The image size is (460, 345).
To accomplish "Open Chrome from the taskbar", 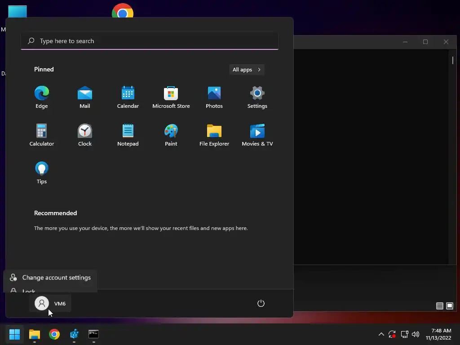I will 54,334.
